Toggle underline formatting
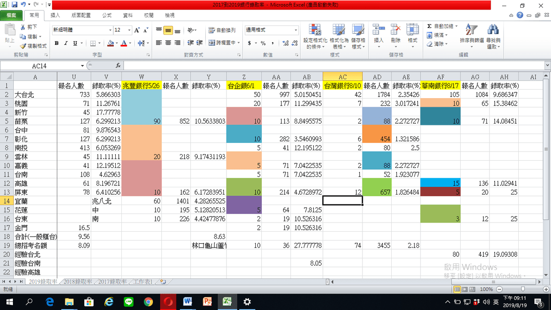Image resolution: width=551 pixels, height=310 pixels. [75, 43]
